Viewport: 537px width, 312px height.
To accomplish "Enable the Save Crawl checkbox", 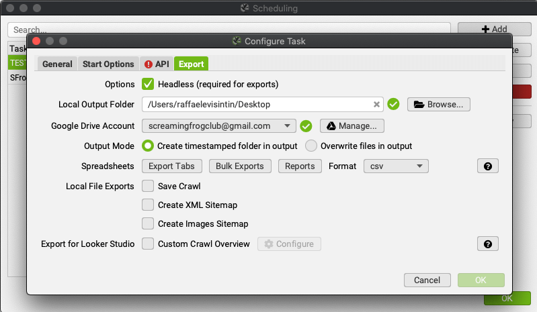I will [x=148, y=187].
